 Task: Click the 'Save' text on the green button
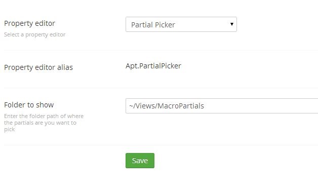click(x=140, y=161)
